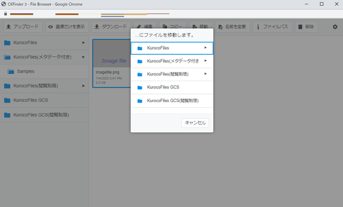Click the KurocoFiles folder icon in the sidebar
This screenshot has height=207, width=343.
[7, 43]
